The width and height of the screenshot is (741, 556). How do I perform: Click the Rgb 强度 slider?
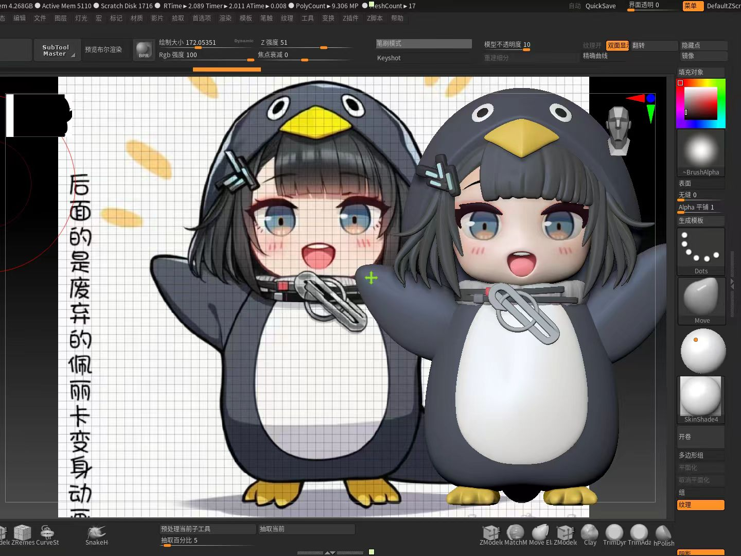pyautogui.click(x=206, y=56)
